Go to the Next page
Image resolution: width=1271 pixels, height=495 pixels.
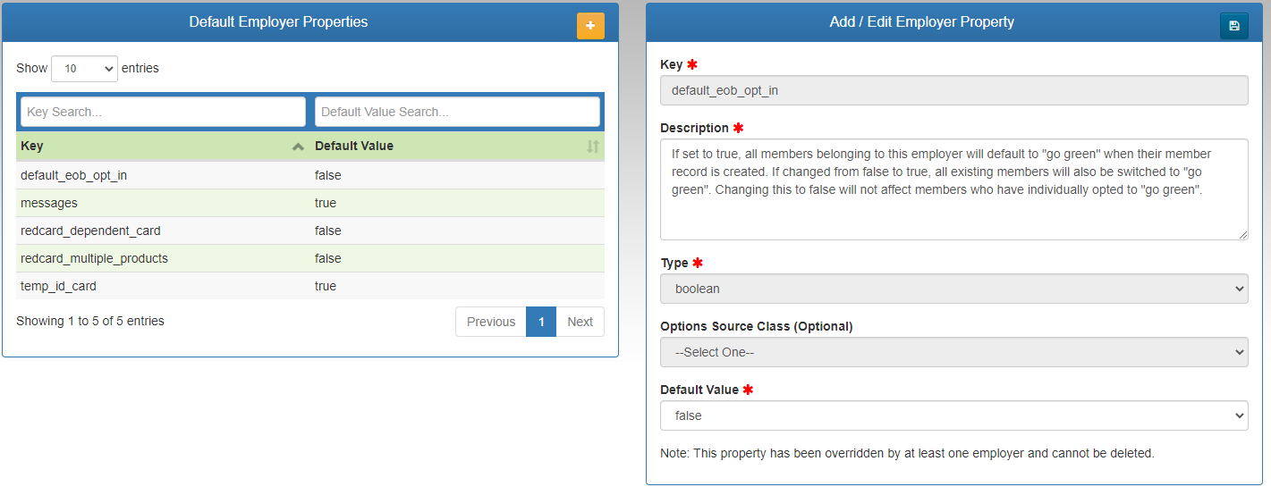click(x=580, y=322)
